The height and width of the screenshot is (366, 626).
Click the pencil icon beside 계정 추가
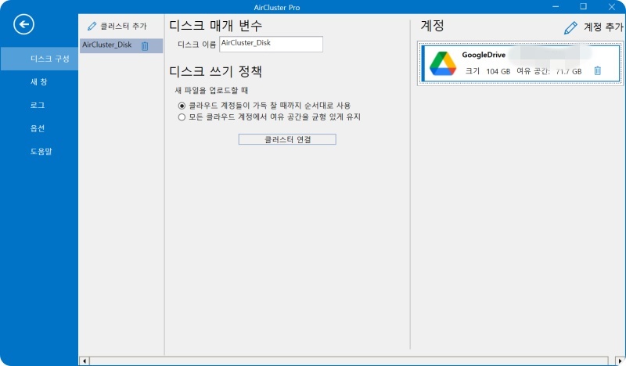pos(570,27)
